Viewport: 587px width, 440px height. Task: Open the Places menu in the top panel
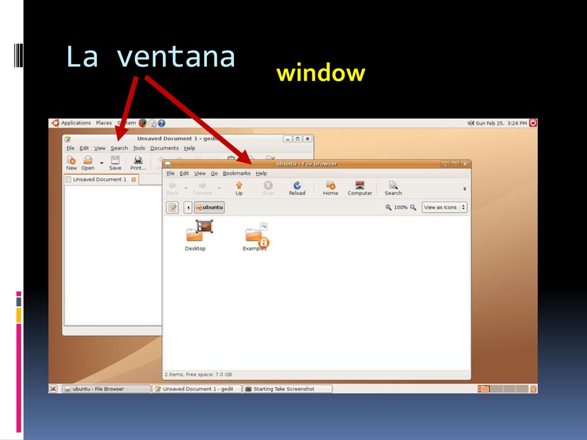[104, 123]
